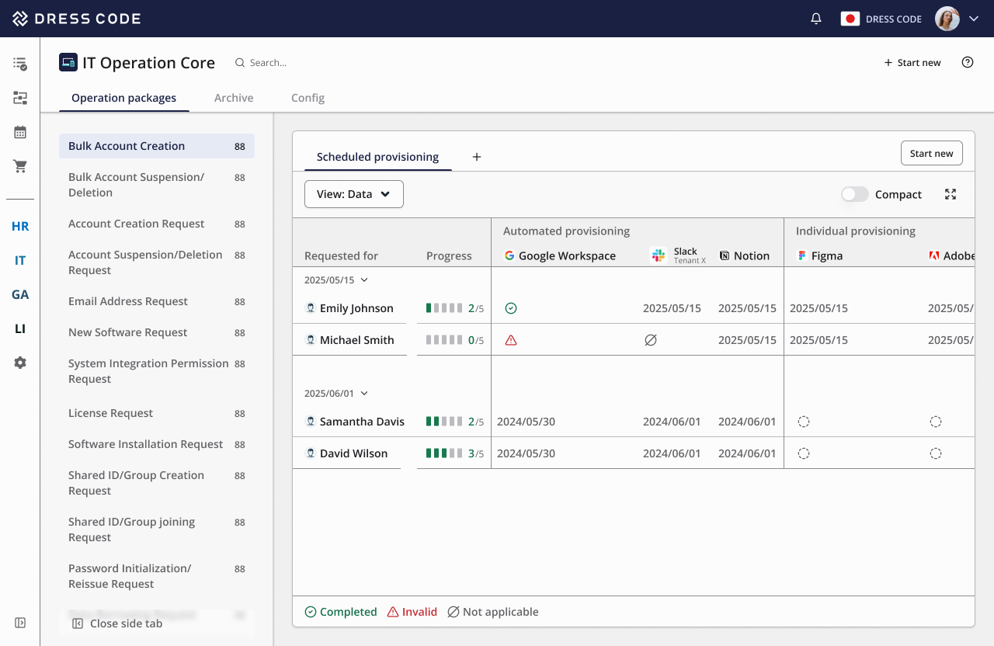
Task: Click the Slack Tenant X column header icon
Action: pyautogui.click(x=658, y=255)
